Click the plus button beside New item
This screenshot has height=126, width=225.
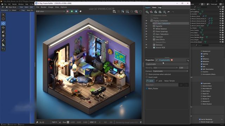coord(181,85)
